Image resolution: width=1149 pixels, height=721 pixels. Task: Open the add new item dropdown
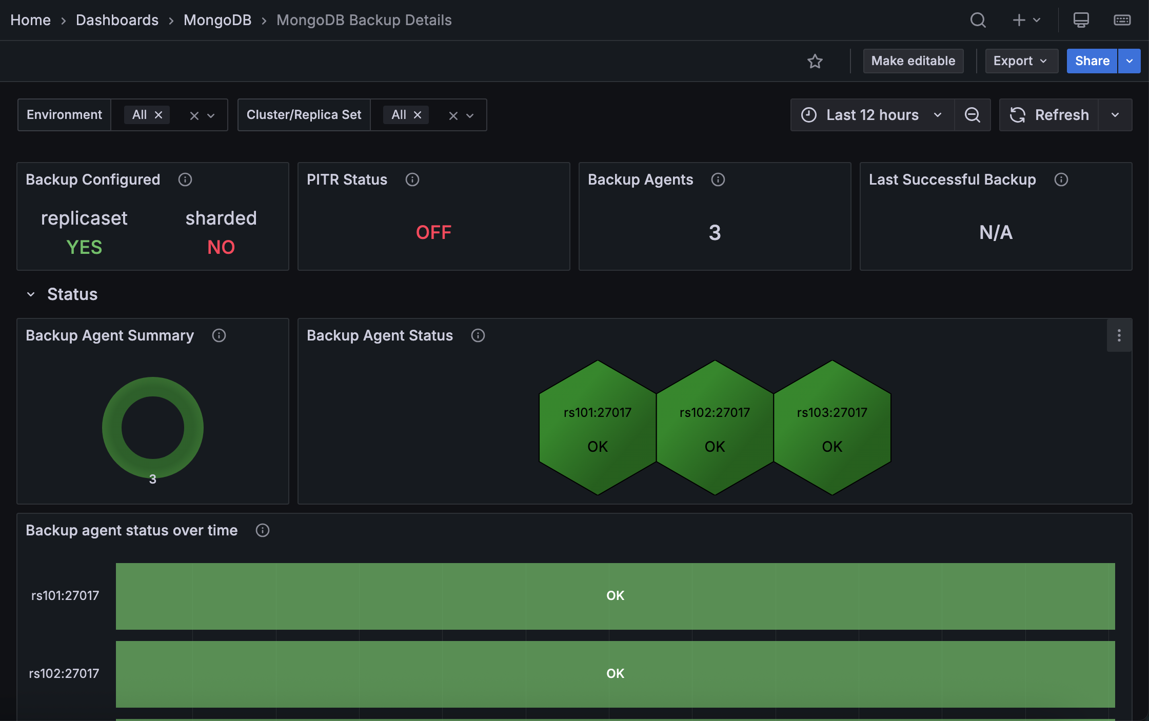click(x=1026, y=20)
